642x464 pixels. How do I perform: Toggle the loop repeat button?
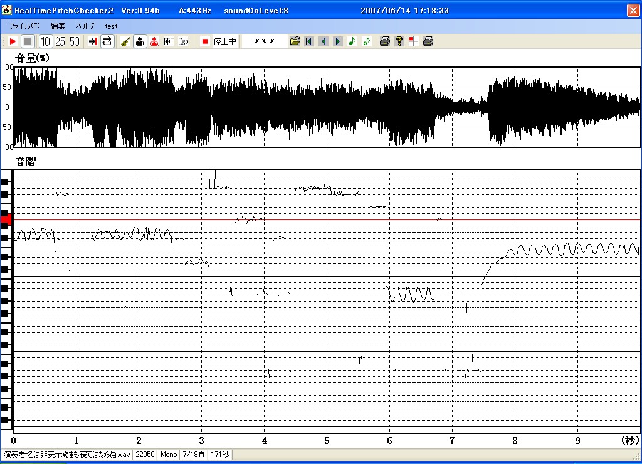pos(107,41)
